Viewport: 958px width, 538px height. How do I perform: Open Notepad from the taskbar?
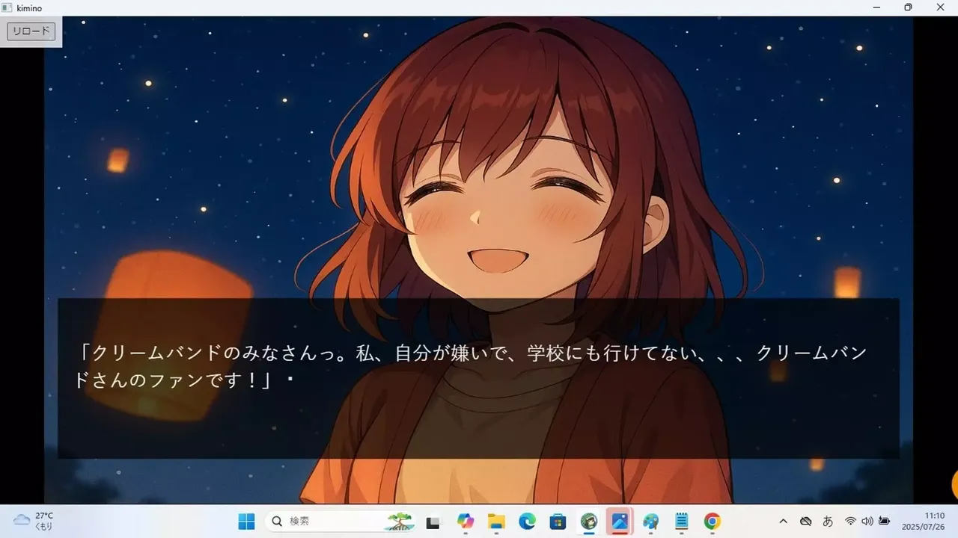(681, 521)
